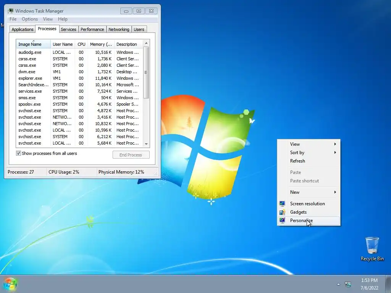Select svchost.exe using 5,684 K

point(79,143)
